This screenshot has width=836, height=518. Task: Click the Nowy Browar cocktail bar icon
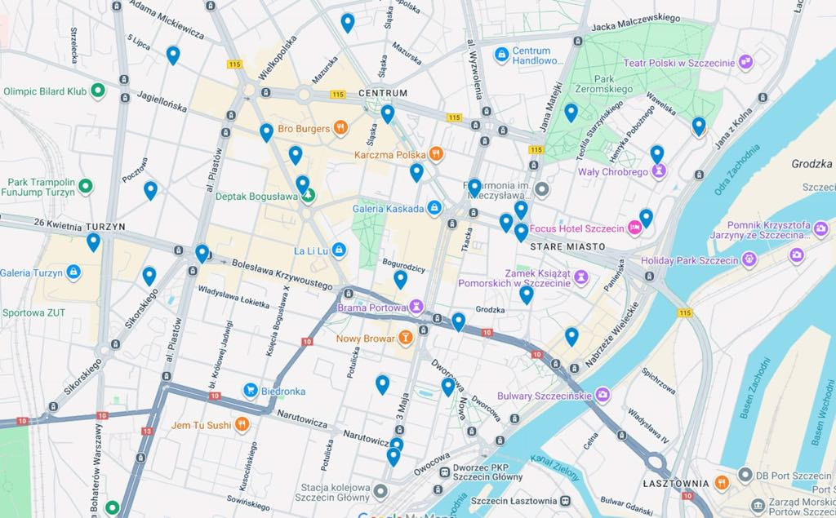[405, 338]
